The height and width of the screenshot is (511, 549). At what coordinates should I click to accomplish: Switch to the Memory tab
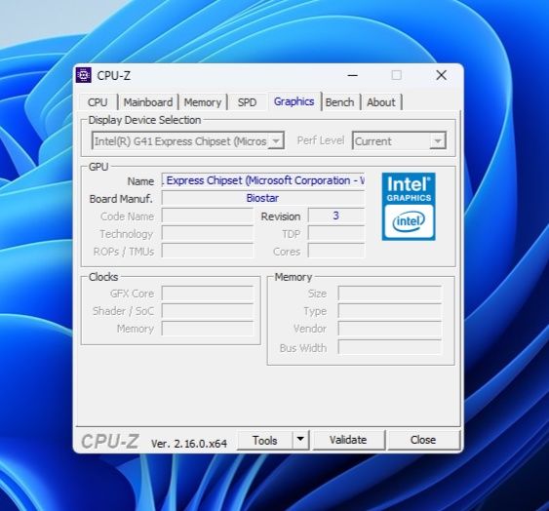point(203,102)
